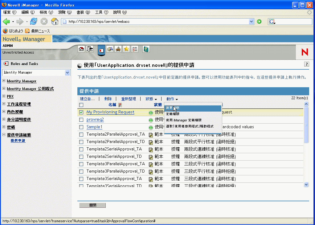The height and width of the screenshot is (225, 315).
Task: Check Template2ParallelApproval_TD checkbox
Action: point(81,142)
